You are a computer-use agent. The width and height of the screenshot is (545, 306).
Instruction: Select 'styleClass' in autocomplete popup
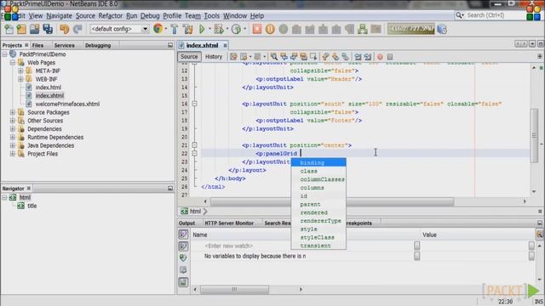pyautogui.click(x=318, y=237)
